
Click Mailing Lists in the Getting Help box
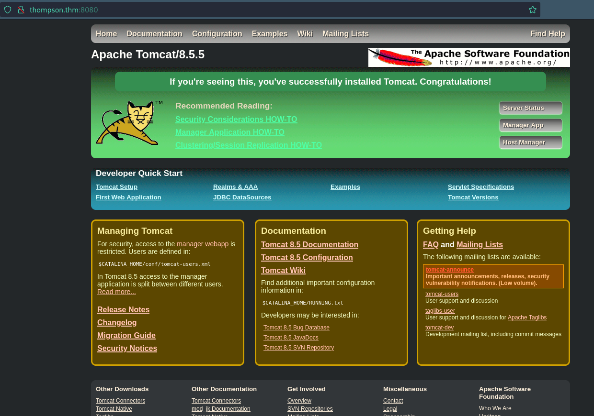(x=480, y=244)
